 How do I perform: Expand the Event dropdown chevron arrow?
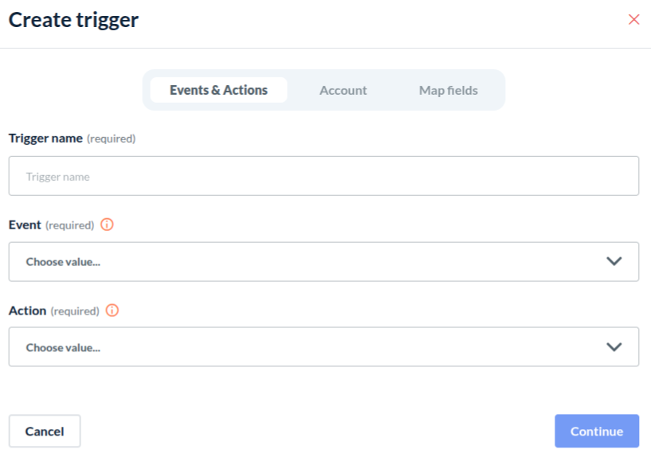614,261
